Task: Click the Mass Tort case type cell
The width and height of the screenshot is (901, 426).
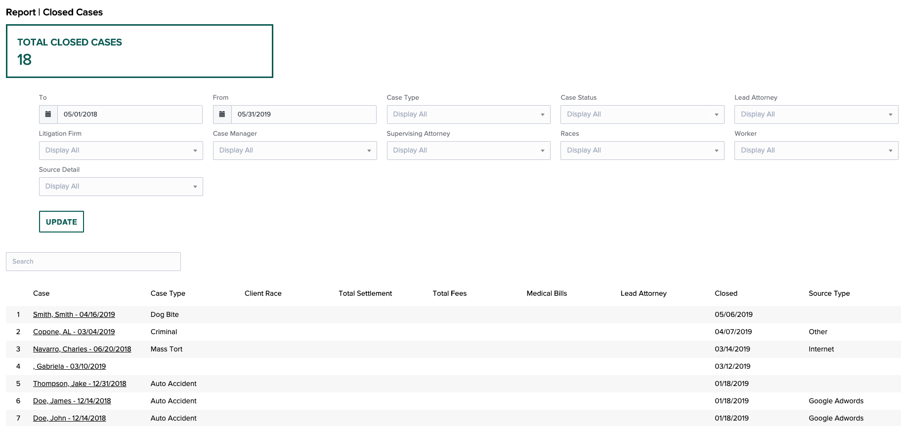Action: pyautogui.click(x=167, y=349)
